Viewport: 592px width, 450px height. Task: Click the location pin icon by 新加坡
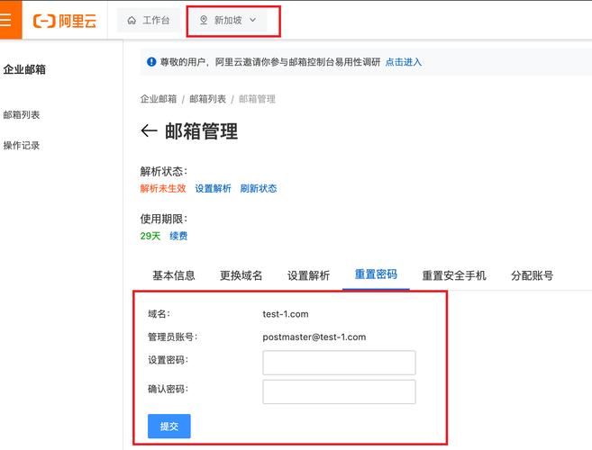204,20
